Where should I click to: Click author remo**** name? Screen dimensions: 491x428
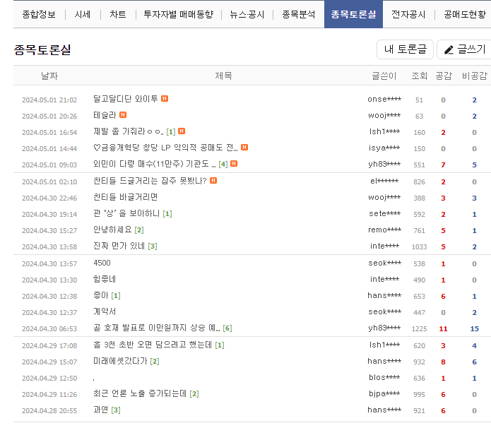(x=384, y=230)
